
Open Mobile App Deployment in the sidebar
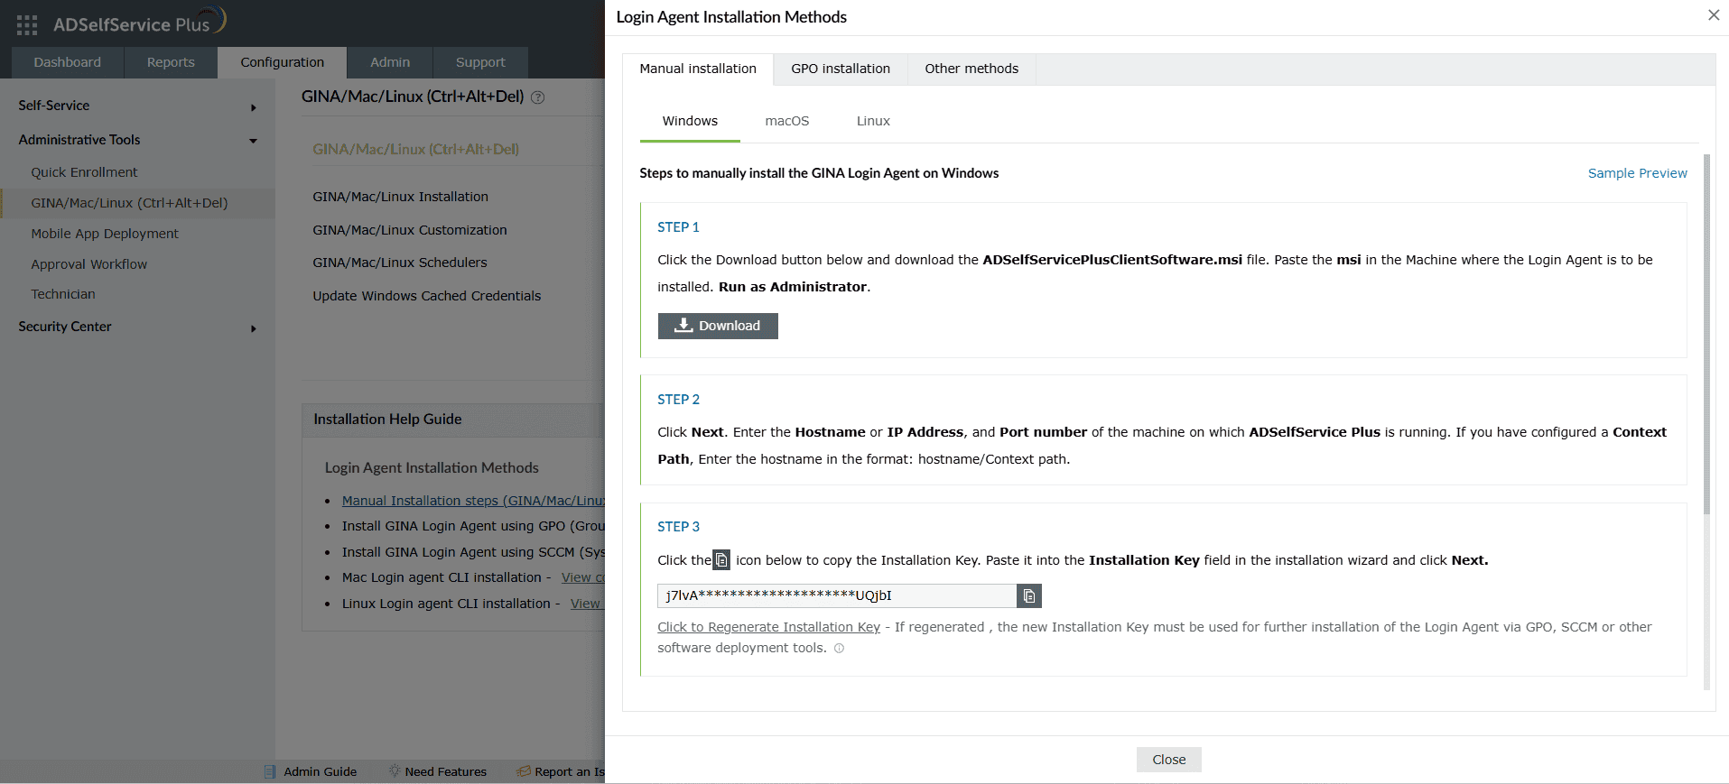point(105,234)
